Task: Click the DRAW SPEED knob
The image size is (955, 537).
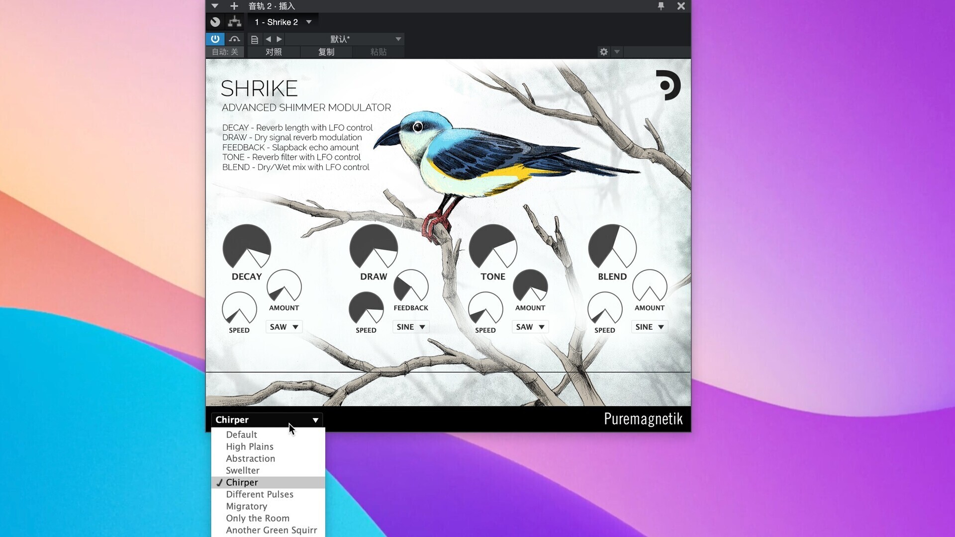Action: point(366,309)
